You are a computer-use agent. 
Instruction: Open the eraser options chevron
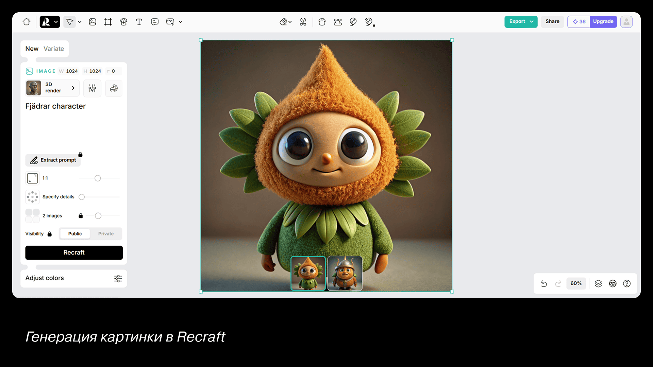(290, 22)
